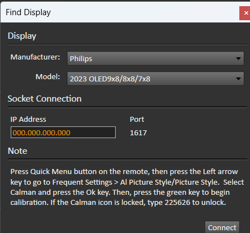250x233 pixels.
Task: Click the Quick Menu instruction text
Action: coord(51,172)
